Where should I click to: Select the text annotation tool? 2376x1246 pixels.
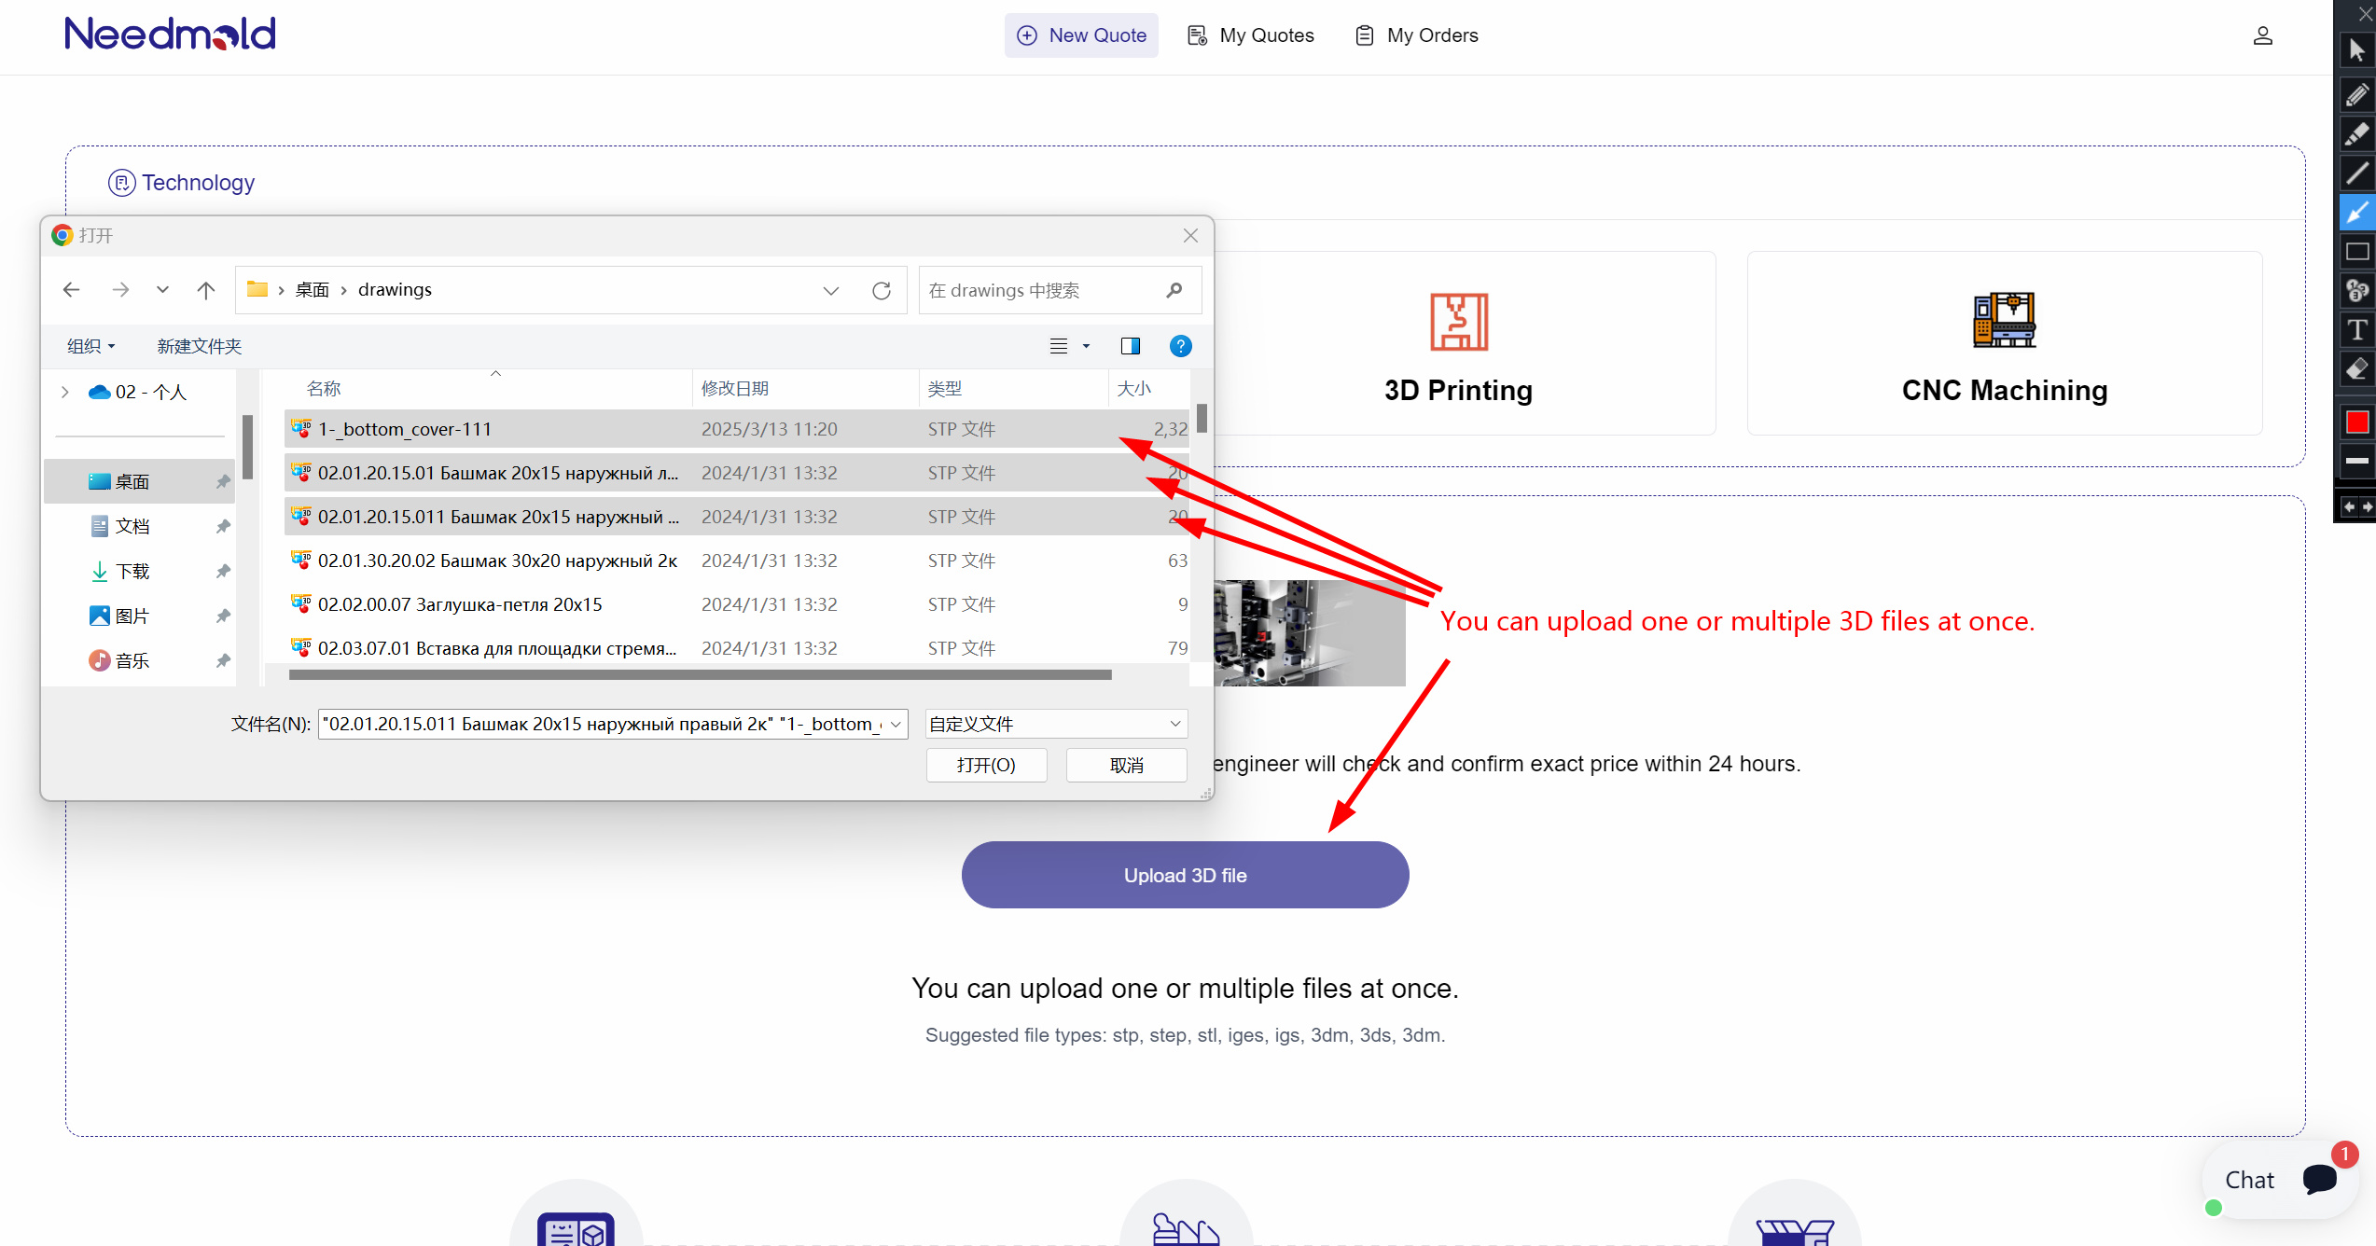[x=2356, y=330]
